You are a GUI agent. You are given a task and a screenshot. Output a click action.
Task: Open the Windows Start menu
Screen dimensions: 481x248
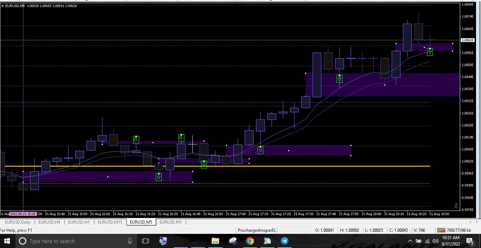[x=7, y=241]
